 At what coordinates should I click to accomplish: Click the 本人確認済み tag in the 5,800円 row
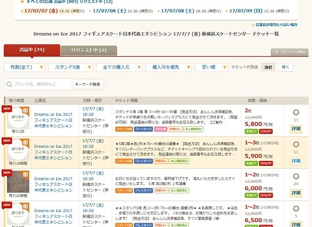tap(193, 129)
